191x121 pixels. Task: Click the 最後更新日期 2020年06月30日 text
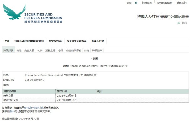[20, 119]
